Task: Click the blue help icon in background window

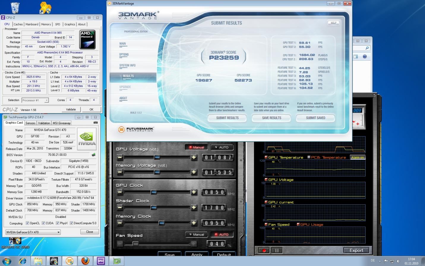Action: (365, 56)
